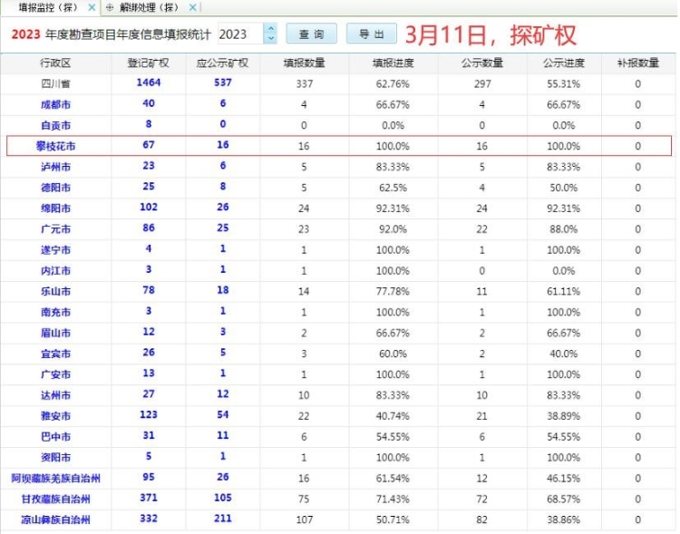The height and width of the screenshot is (534, 680).
Task: Click 甘孜藏族自治州 应公示矿权 value 105
Action: 222,499
